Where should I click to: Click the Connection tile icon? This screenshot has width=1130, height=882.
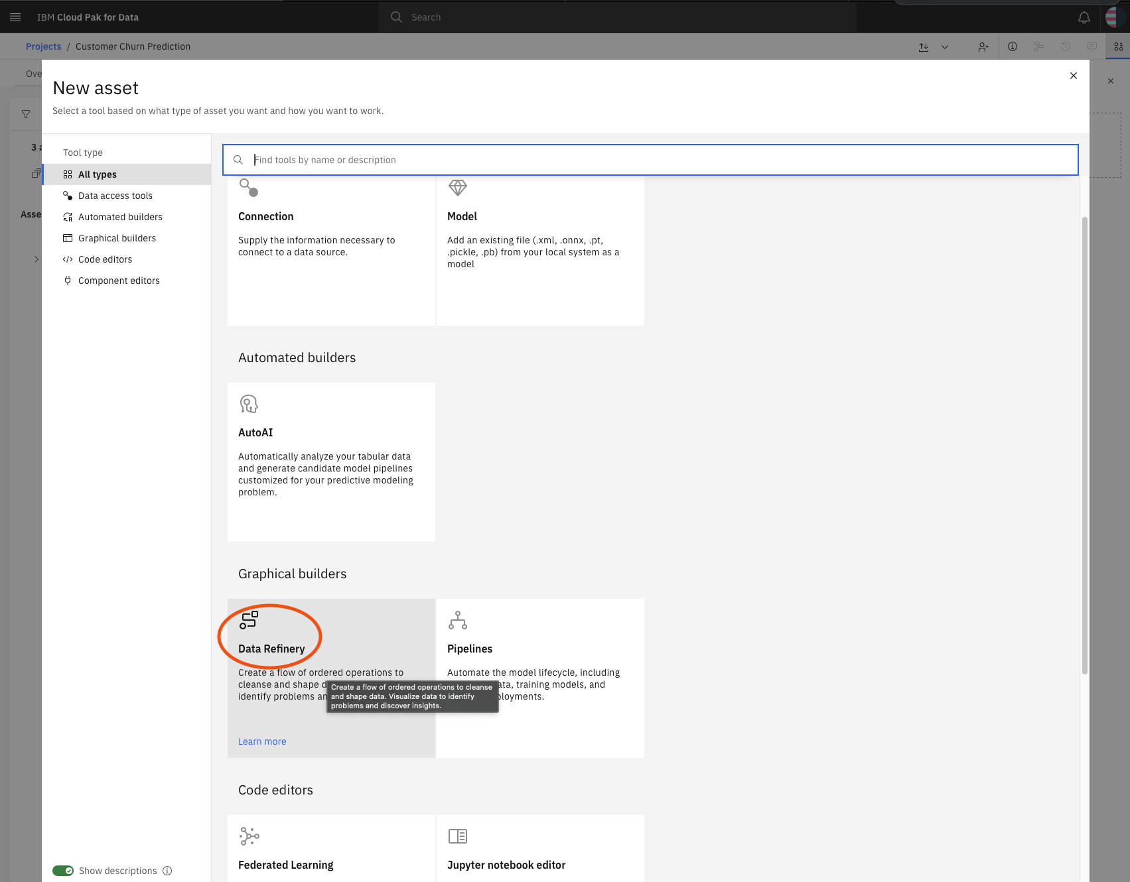pyautogui.click(x=249, y=188)
